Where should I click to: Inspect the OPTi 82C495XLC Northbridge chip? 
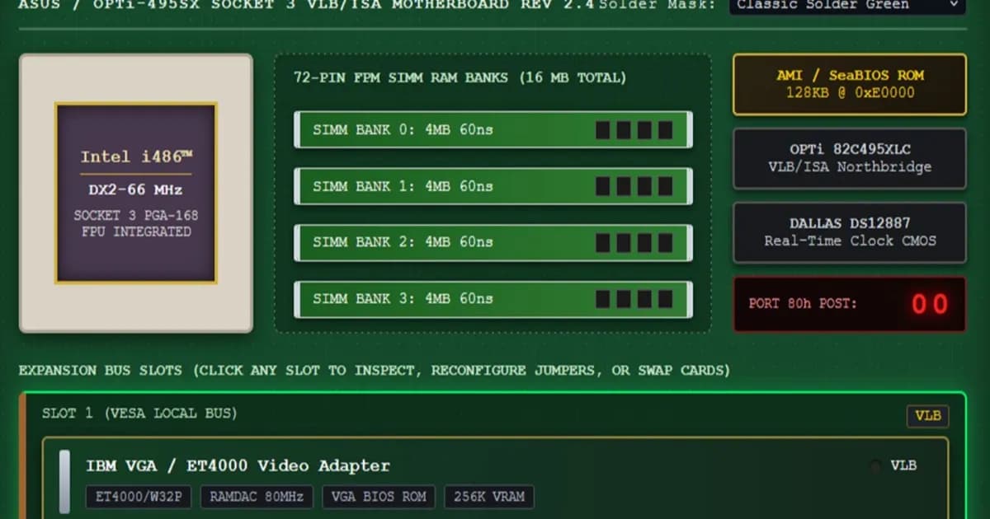click(850, 158)
